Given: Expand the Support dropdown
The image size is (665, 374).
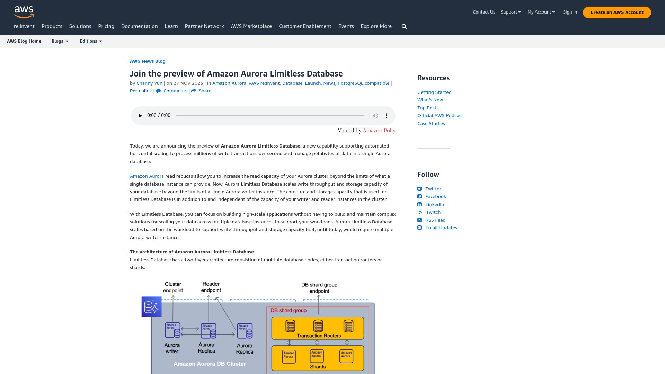Looking at the screenshot, I should point(511,12).
